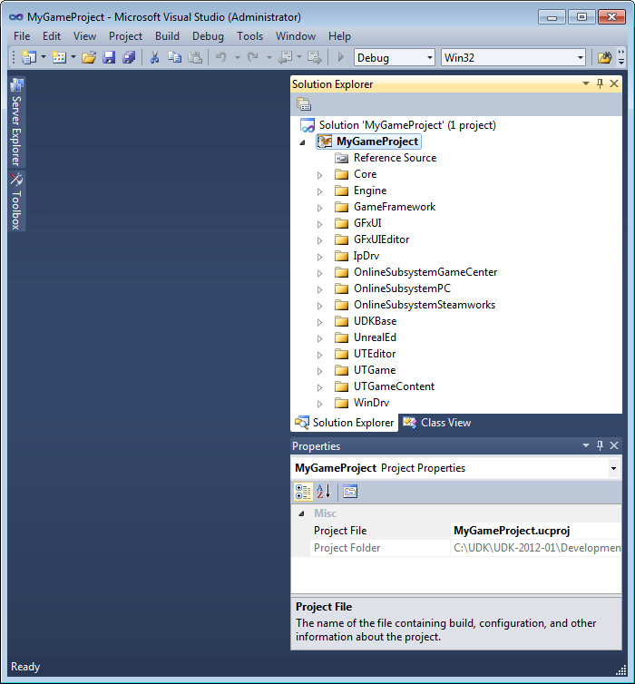635x684 pixels.
Task: Open the Window menu
Action: [296, 36]
